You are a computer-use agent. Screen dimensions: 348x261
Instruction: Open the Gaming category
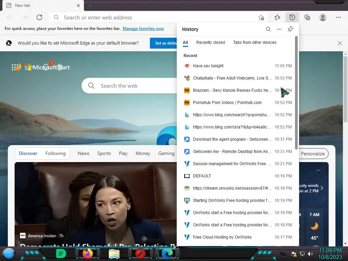(167, 153)
